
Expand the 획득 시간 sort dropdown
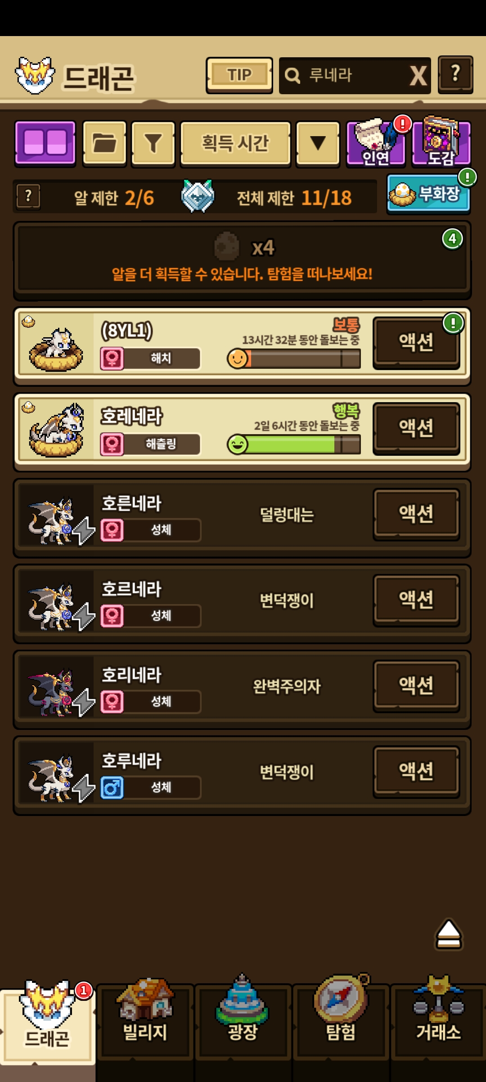(235, 143)
